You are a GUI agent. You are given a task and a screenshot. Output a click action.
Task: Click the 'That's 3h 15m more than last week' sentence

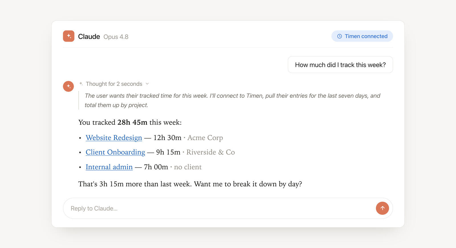[x=135, y=184]
